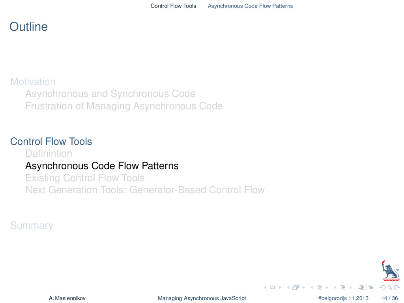Click the presentation end lines icon
The height and width of the screenshot is (303, 404).
[x=371, y=288]
